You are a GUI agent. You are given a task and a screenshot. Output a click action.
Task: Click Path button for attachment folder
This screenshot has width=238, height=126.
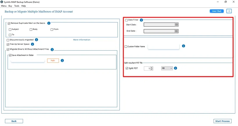pos(53,61)
